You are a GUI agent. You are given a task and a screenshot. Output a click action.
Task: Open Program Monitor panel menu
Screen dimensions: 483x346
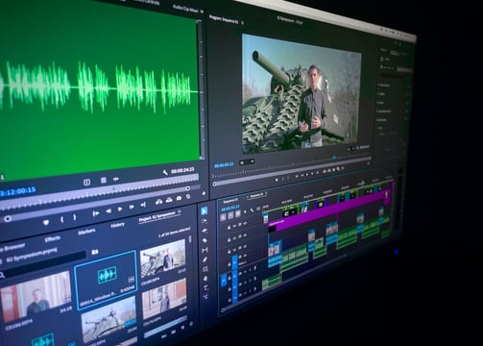(242, 23)
